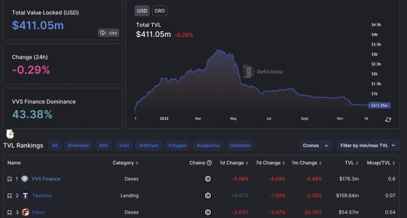Click the chart refresh icon
407x218 pixels.
click(x=388, y=119)
